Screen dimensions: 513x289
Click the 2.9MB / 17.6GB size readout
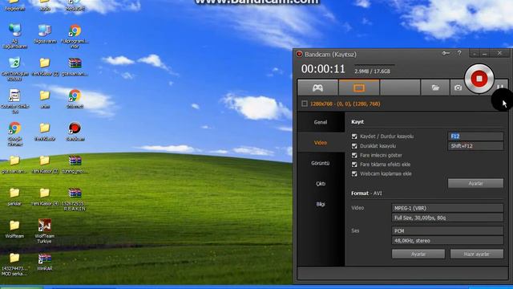pos(372,71)
